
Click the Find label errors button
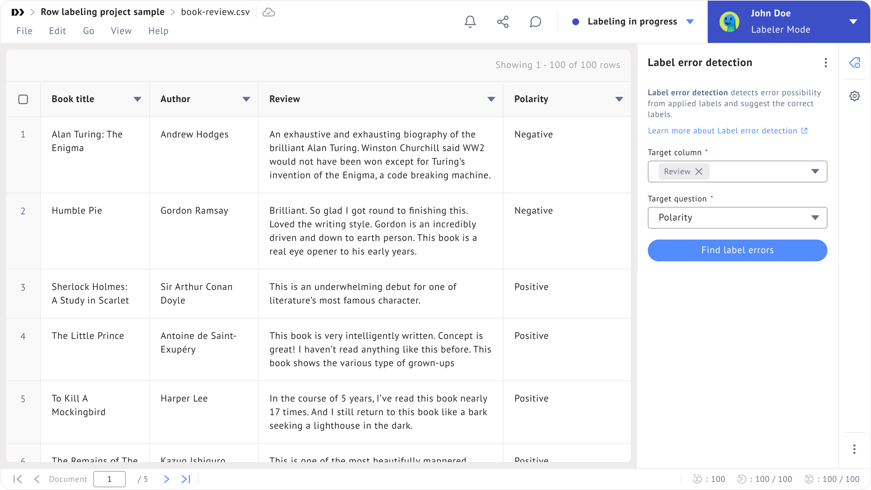[x=737, y=250]
